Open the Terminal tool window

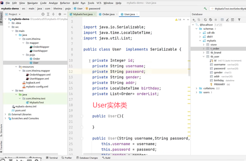pos(52,158)
